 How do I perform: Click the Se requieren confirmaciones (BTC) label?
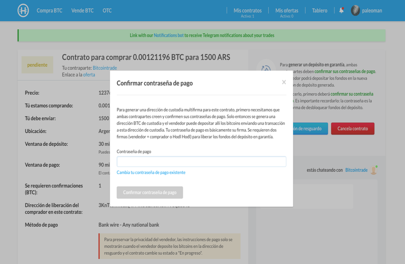coord(54,189)
